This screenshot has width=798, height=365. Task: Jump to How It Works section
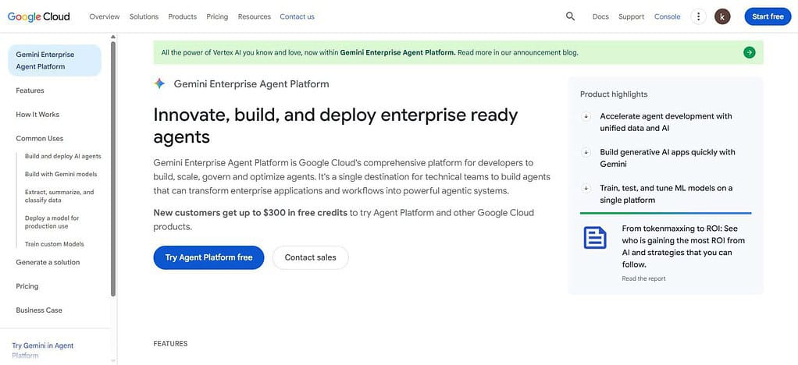37,115
